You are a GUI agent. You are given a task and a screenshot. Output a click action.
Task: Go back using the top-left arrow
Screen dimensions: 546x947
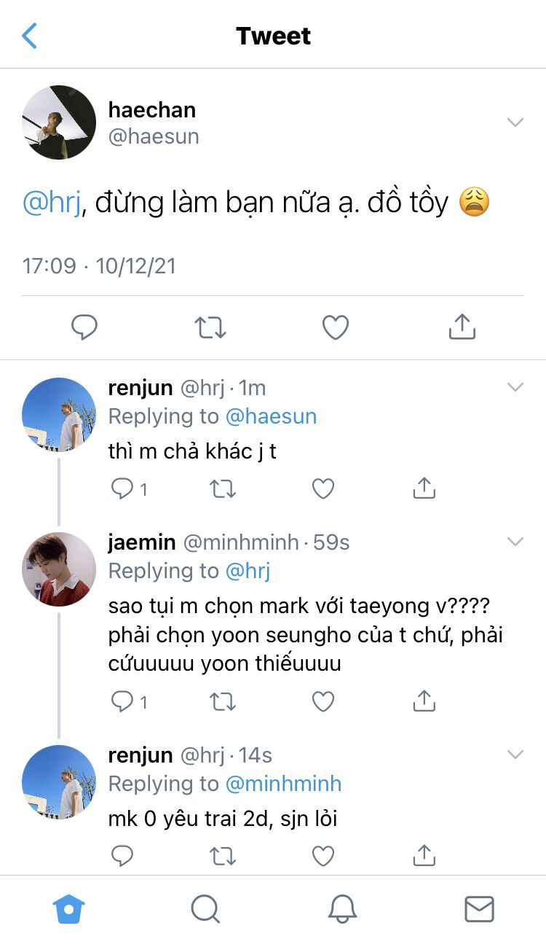click(30, 36)
